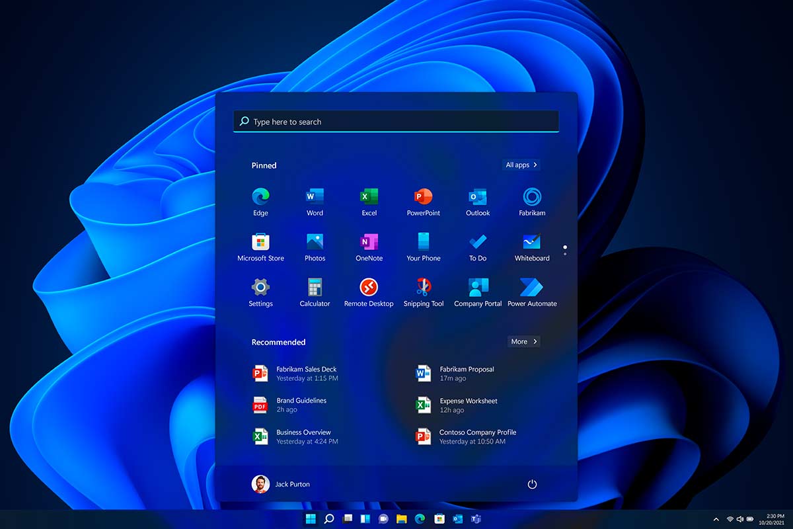Open File Explorer from the taskbar
Image resolution: width=793 pixels, height=529 pixels.
coord(401,519)
